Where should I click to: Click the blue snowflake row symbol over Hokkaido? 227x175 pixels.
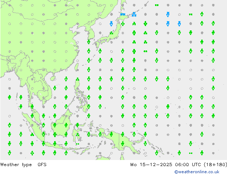(x=123, y=14)
